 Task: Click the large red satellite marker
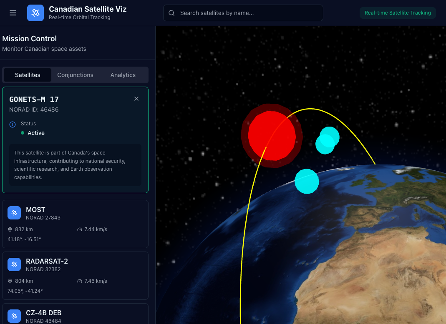271,135
